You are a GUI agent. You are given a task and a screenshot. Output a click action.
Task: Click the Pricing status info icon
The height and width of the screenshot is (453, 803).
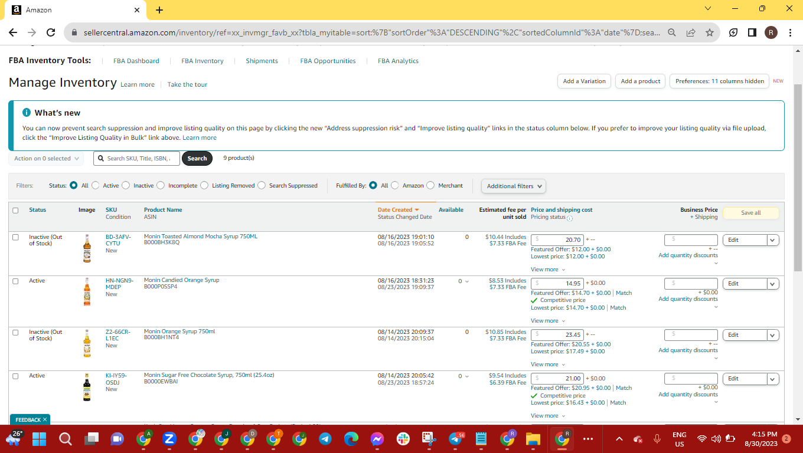pyautogui.click(x=570, y=218)
